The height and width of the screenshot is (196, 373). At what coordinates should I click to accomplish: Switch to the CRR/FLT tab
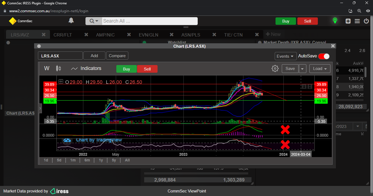pyautogui.click(x=63, y=35)
